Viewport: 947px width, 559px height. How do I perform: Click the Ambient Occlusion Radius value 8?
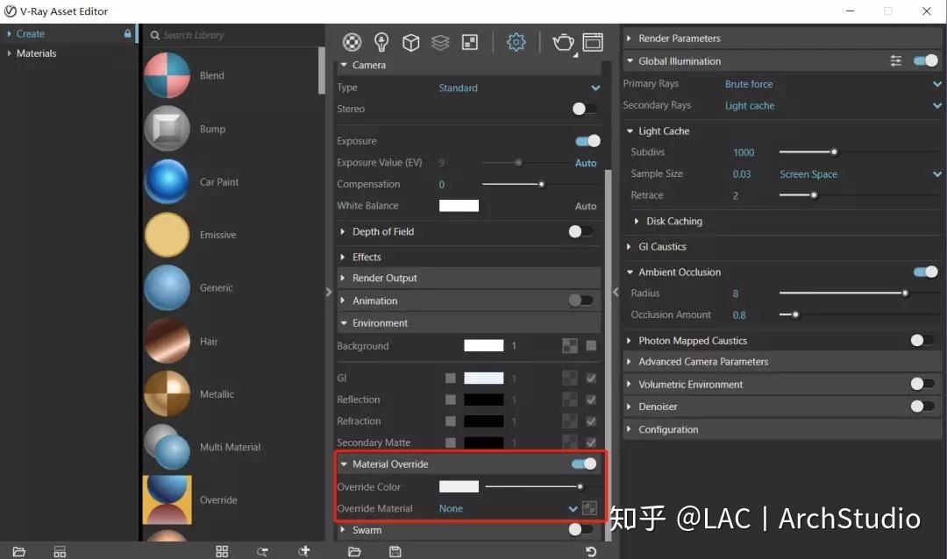click(x=735, y=294)
